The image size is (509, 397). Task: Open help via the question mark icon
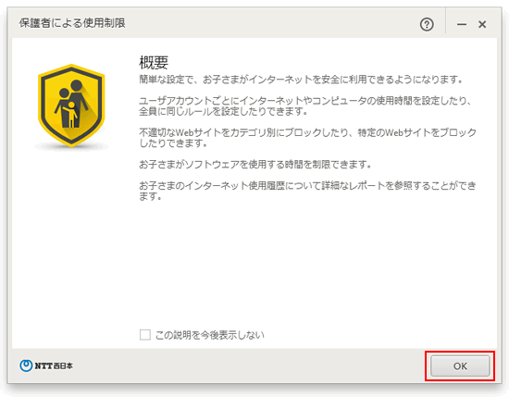pos(427,24)
